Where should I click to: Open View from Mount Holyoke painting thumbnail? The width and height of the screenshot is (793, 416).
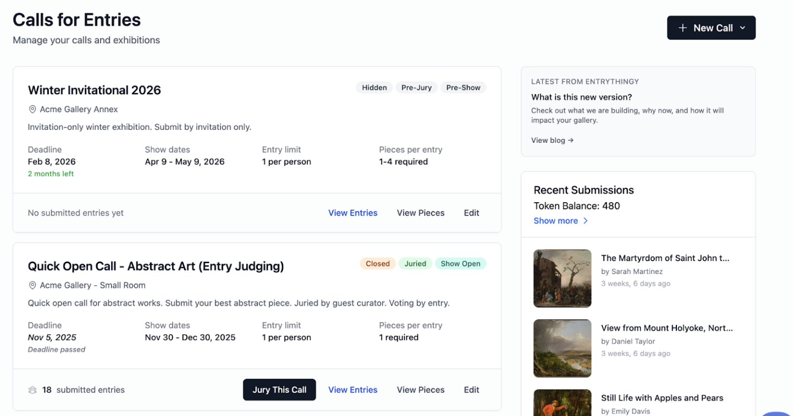coord(562,348)
